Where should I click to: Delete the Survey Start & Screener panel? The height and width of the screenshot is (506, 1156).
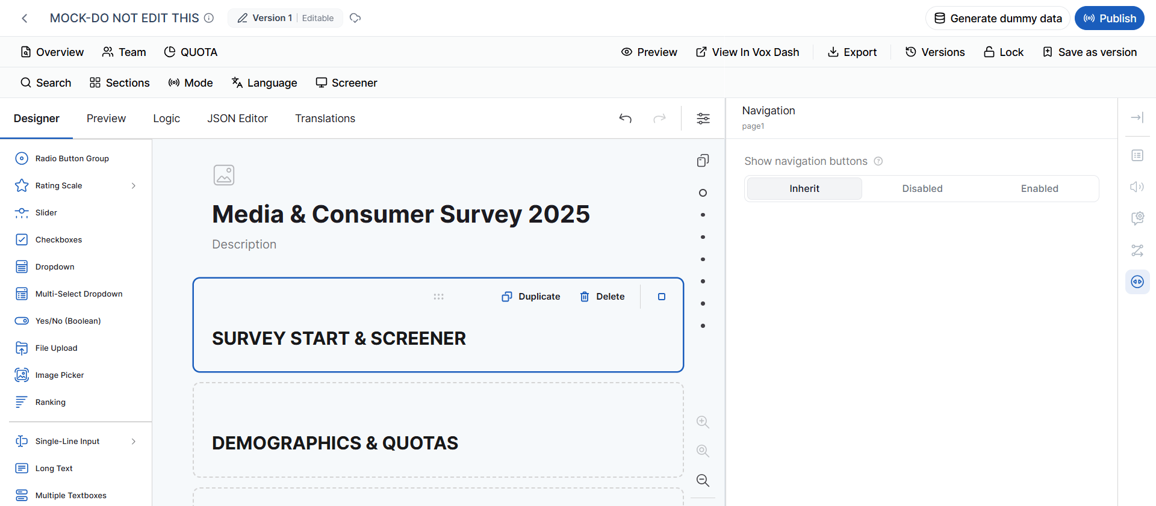pyautogui.click(x=602, y=297)
